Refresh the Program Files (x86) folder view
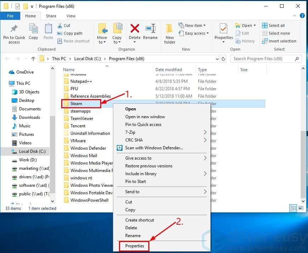The height and width of the screenshot is (253, 308). click(223, 59)
